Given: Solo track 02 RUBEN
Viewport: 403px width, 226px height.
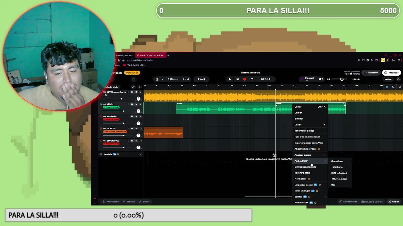Looking at the screenshot, I should coord(136,104).
